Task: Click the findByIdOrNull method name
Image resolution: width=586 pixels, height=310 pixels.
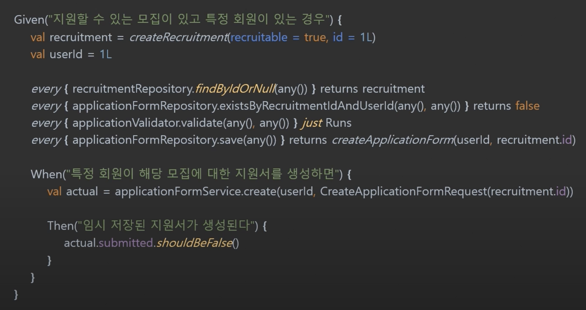Action: coord(235,89)
